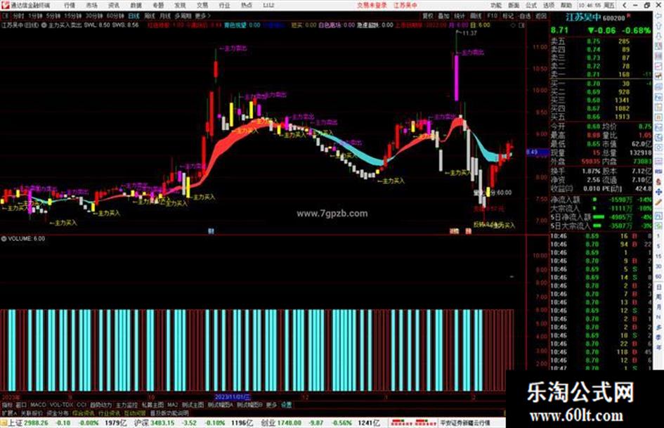Switch chart to 60分钟 period
The width and height of the screenshot is (664, 428).
(x=115, y=15)
